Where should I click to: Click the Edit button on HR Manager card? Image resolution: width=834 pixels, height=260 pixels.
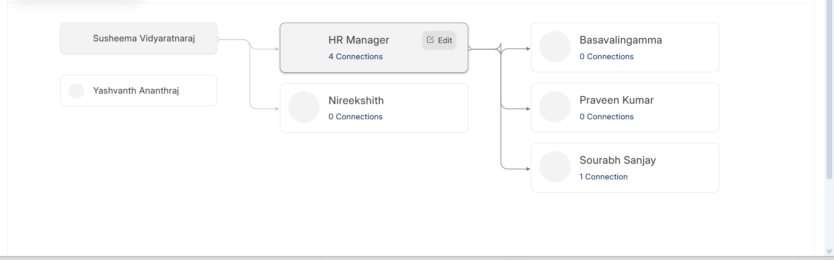[439, 40]
